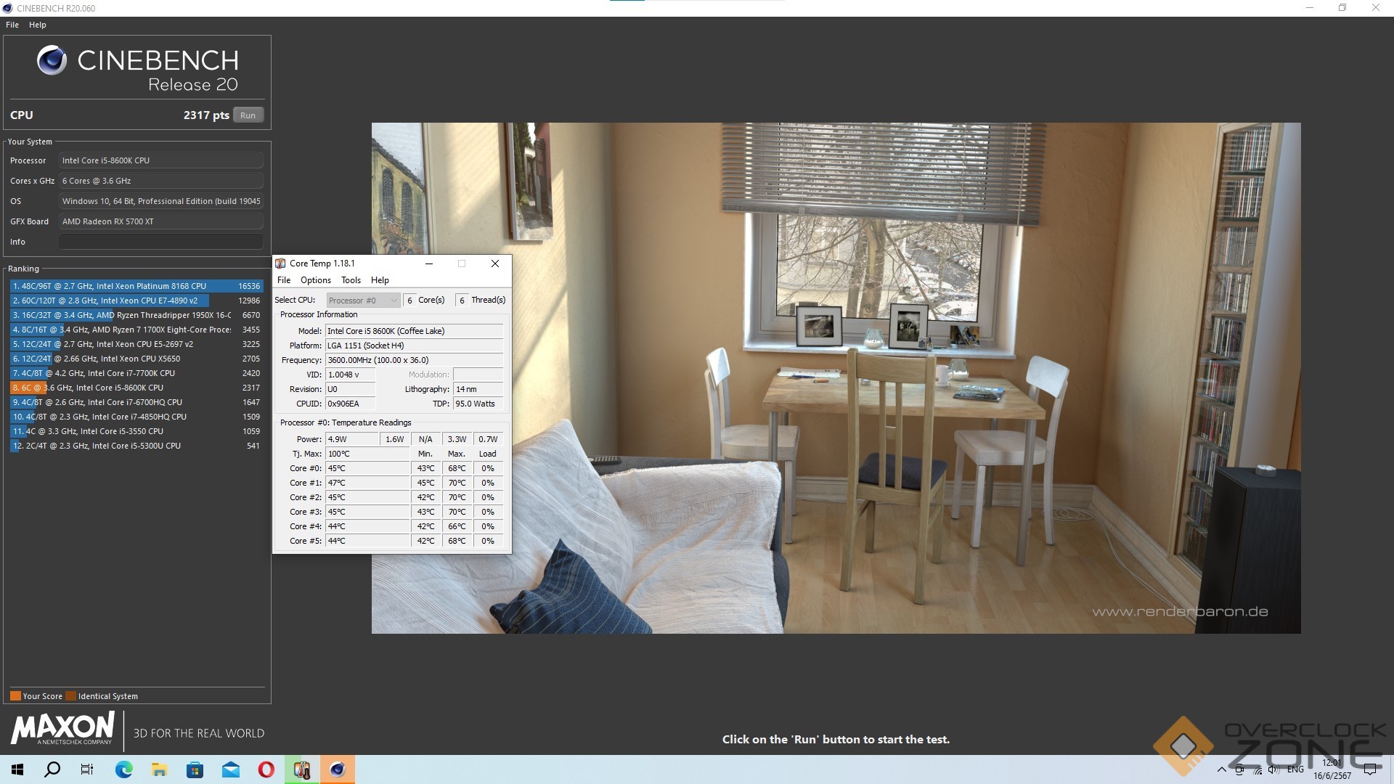Open Windows Start menu

pyautogui.click(x=17, y=769)
